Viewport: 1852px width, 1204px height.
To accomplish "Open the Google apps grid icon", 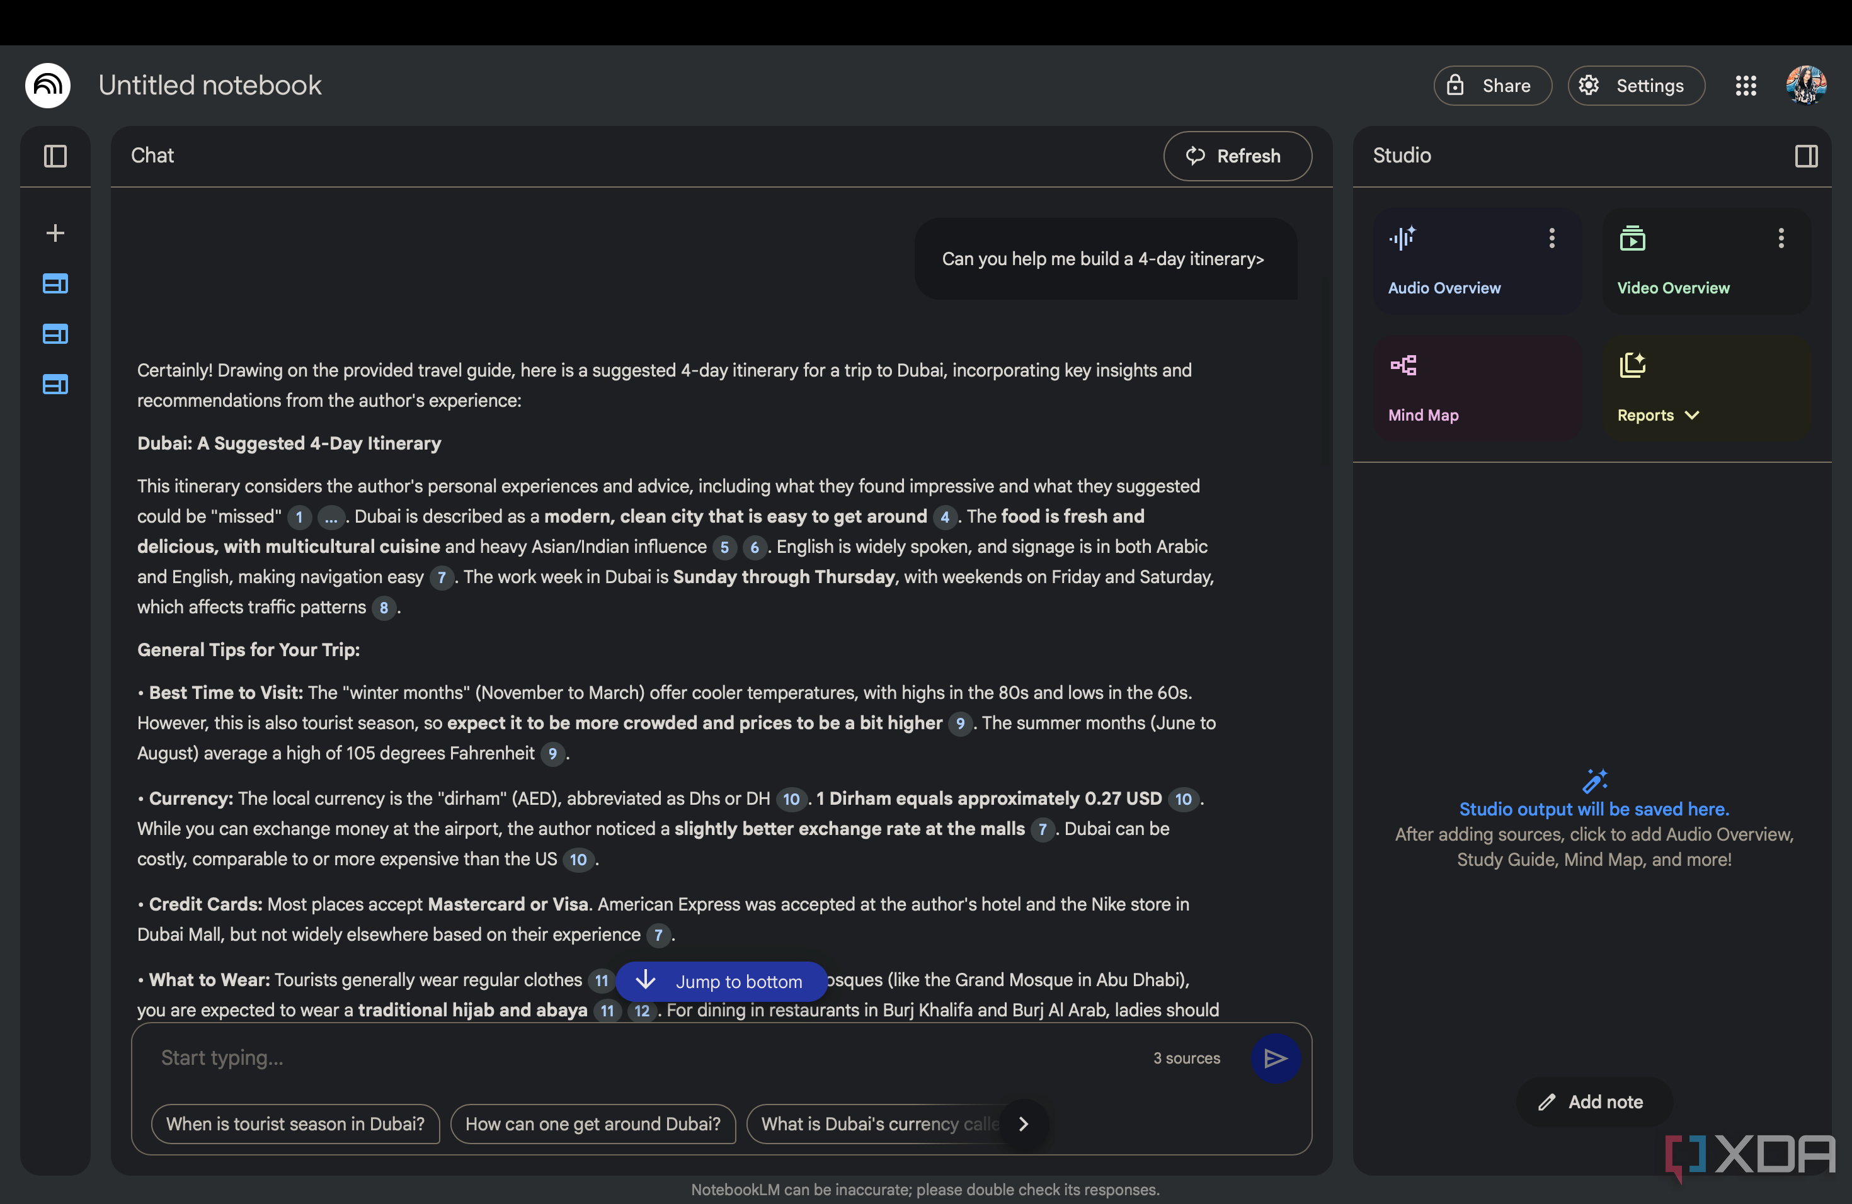I will click(1746, 86).
